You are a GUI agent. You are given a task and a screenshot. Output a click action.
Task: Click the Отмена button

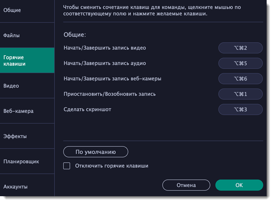click(186, 185)
